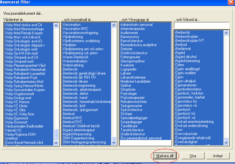Image resolution: width=235 pixels, height=164 pixels.
Task: Click the Sökord search input field
Action: (x=201, y=25)
